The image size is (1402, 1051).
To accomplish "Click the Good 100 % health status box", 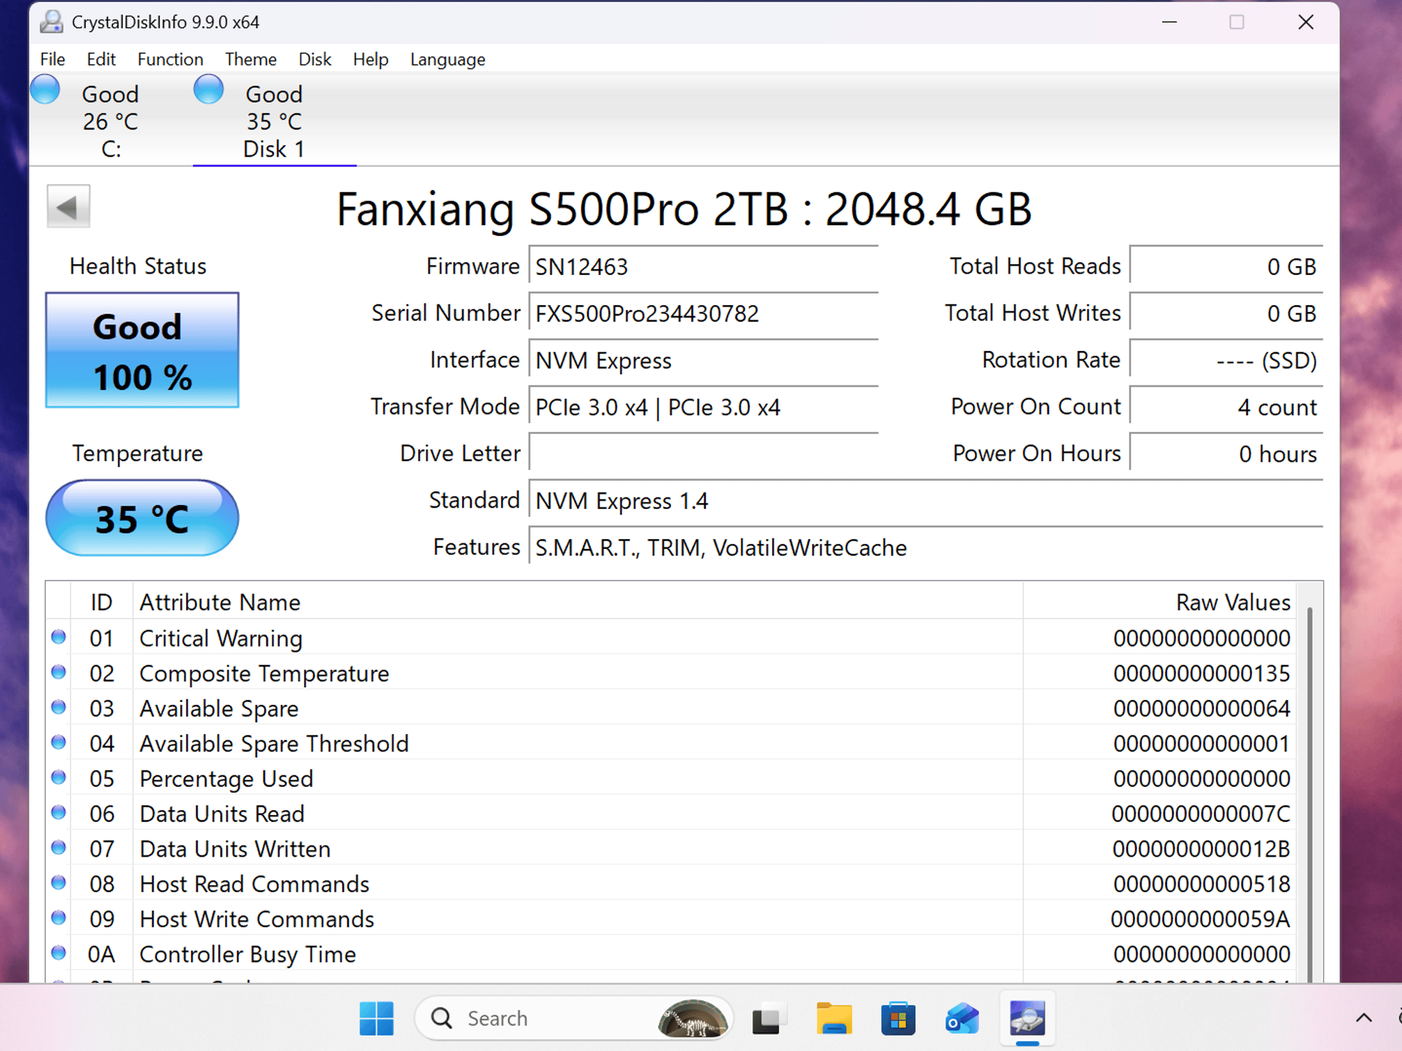I will coord(142,350).
